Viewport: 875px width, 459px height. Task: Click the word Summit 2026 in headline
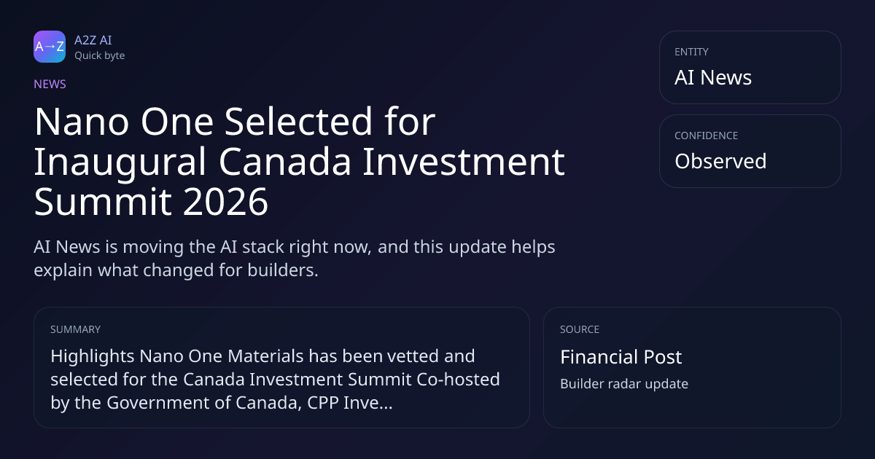pyautogui.click(x=151, y=203)
